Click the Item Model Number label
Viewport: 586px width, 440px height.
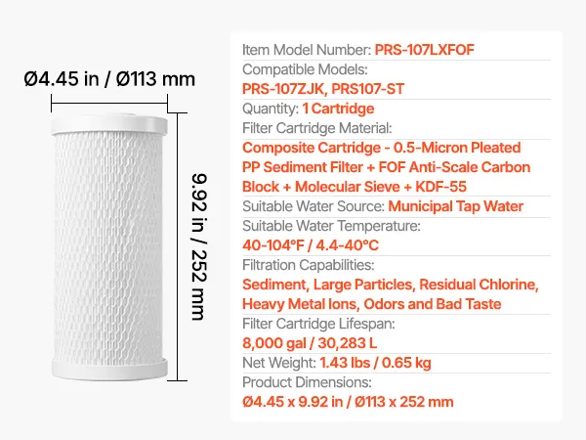[307, 50]
